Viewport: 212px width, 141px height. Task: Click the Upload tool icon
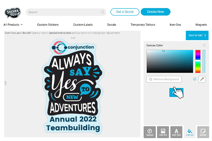[150, 132]
